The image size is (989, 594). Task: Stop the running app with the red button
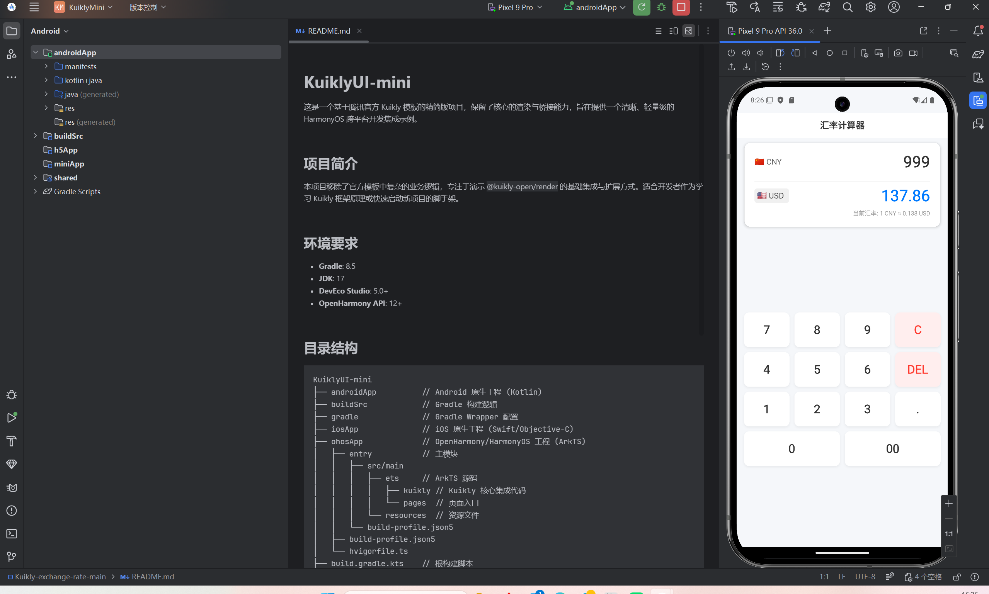pos(681,7)
